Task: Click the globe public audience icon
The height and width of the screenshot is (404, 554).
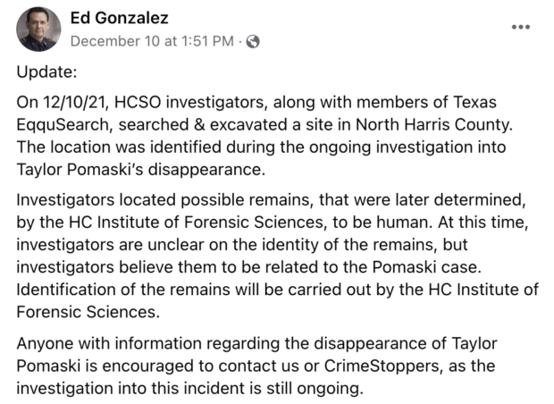Action: click(x=253, y=42)
